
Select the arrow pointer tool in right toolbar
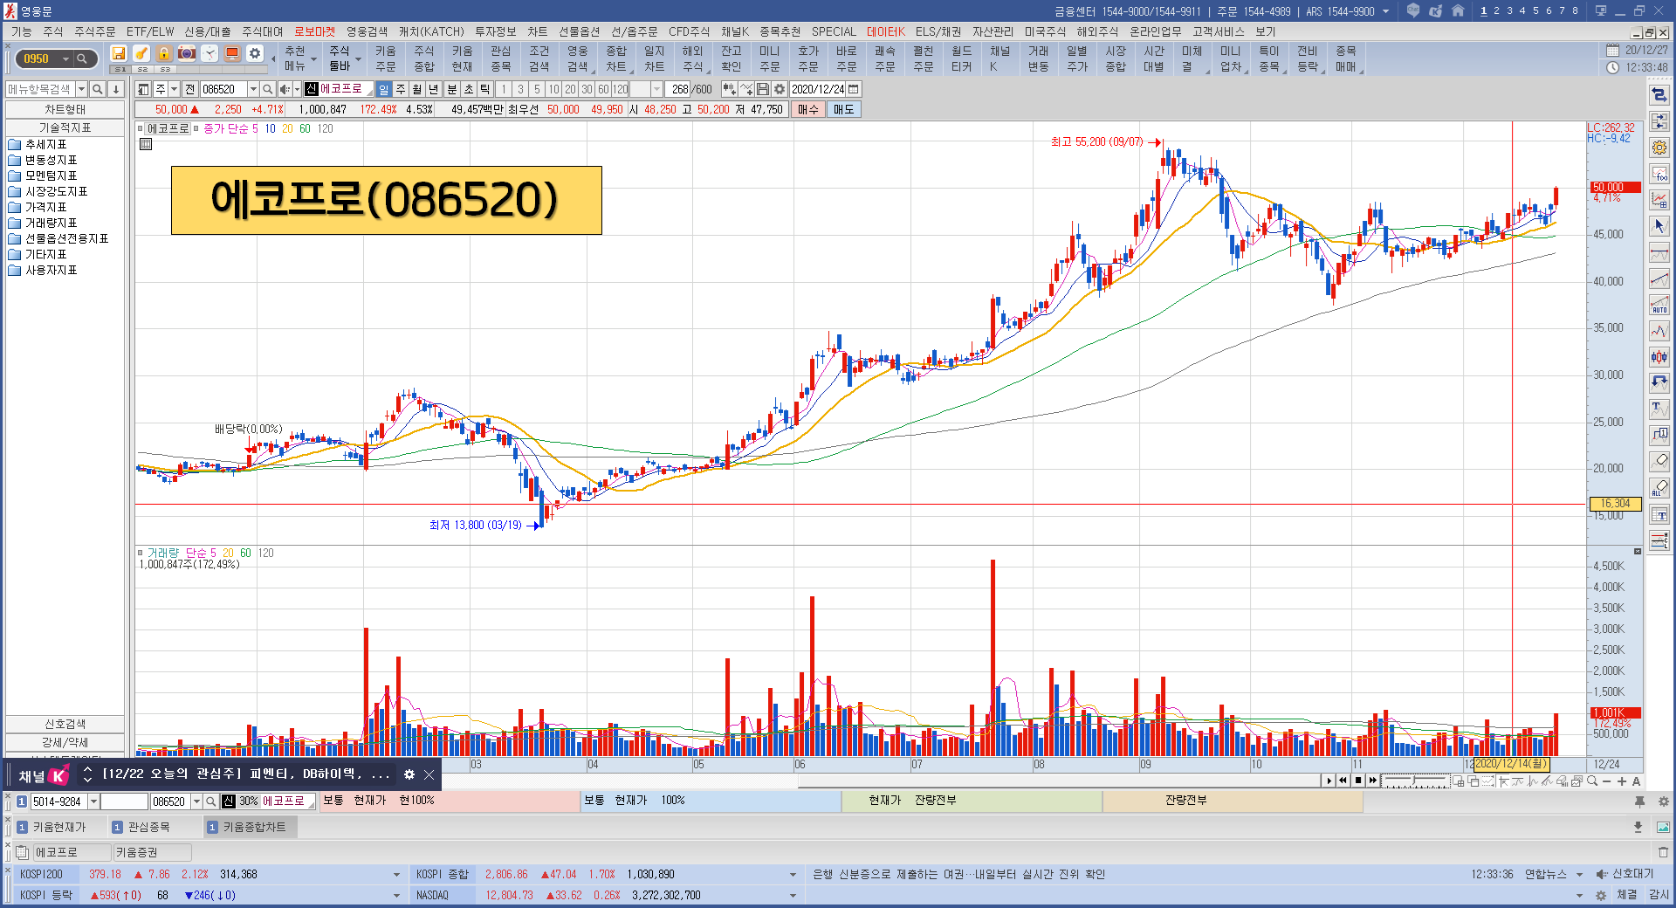[1659, 226]
